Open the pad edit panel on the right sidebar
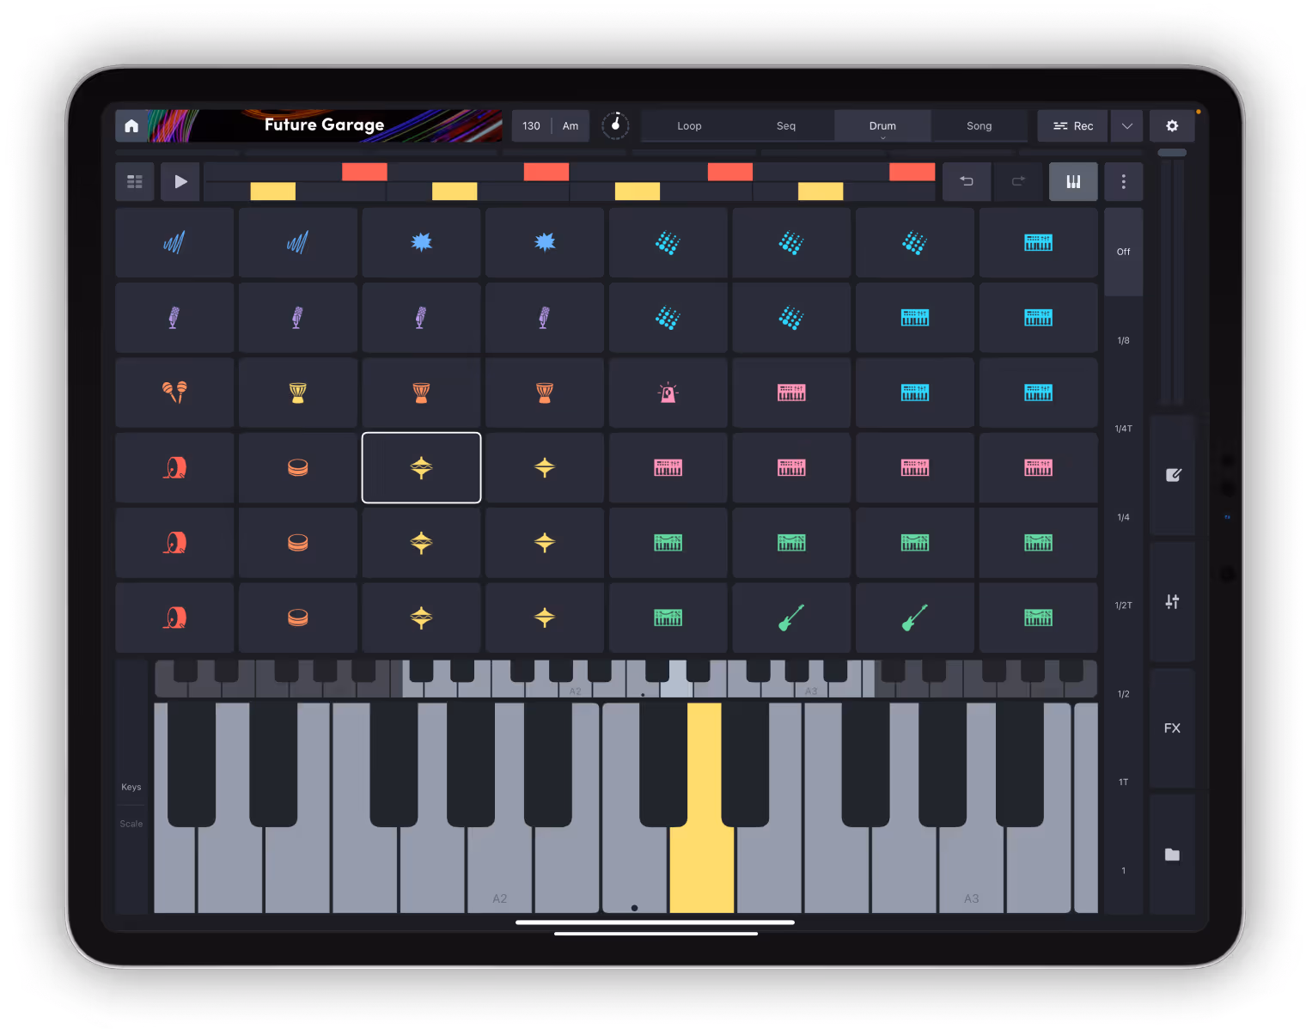Image resolution: width=1306 pixels, height=1029 pixels. tap(1172, 474)
